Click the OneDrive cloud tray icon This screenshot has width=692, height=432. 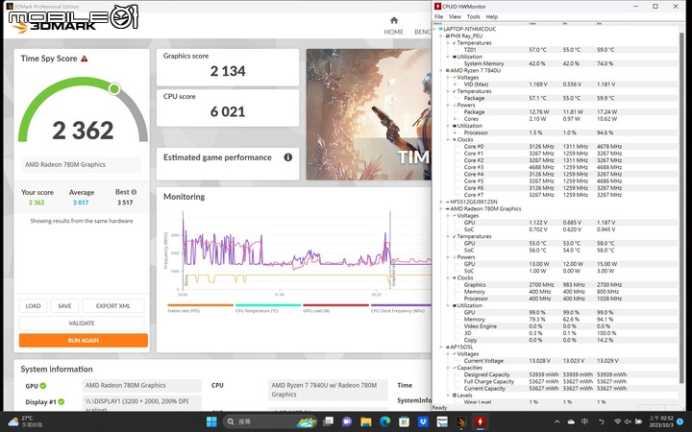click(x=571, y=421)
